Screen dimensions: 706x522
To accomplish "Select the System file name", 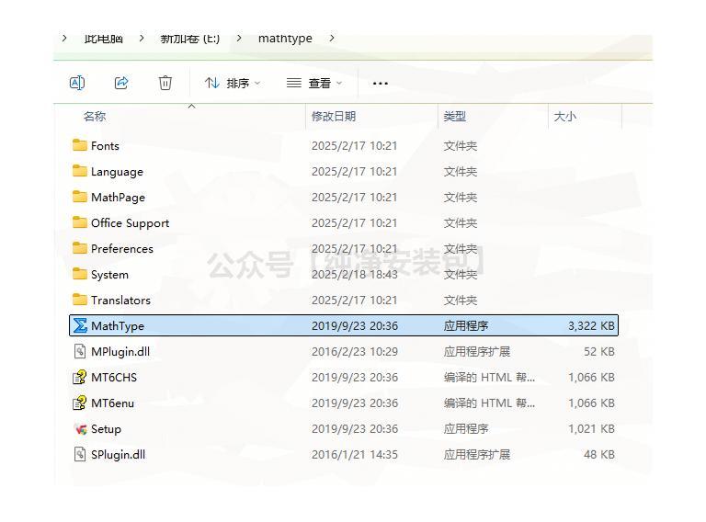I will (x=110, y=275).
